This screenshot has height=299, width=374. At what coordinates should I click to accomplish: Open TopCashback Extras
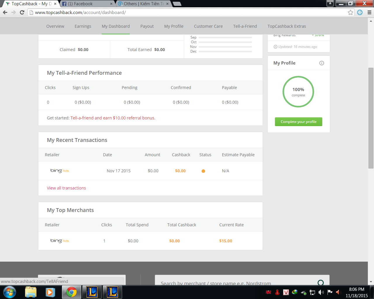click(x=287, y=26)
